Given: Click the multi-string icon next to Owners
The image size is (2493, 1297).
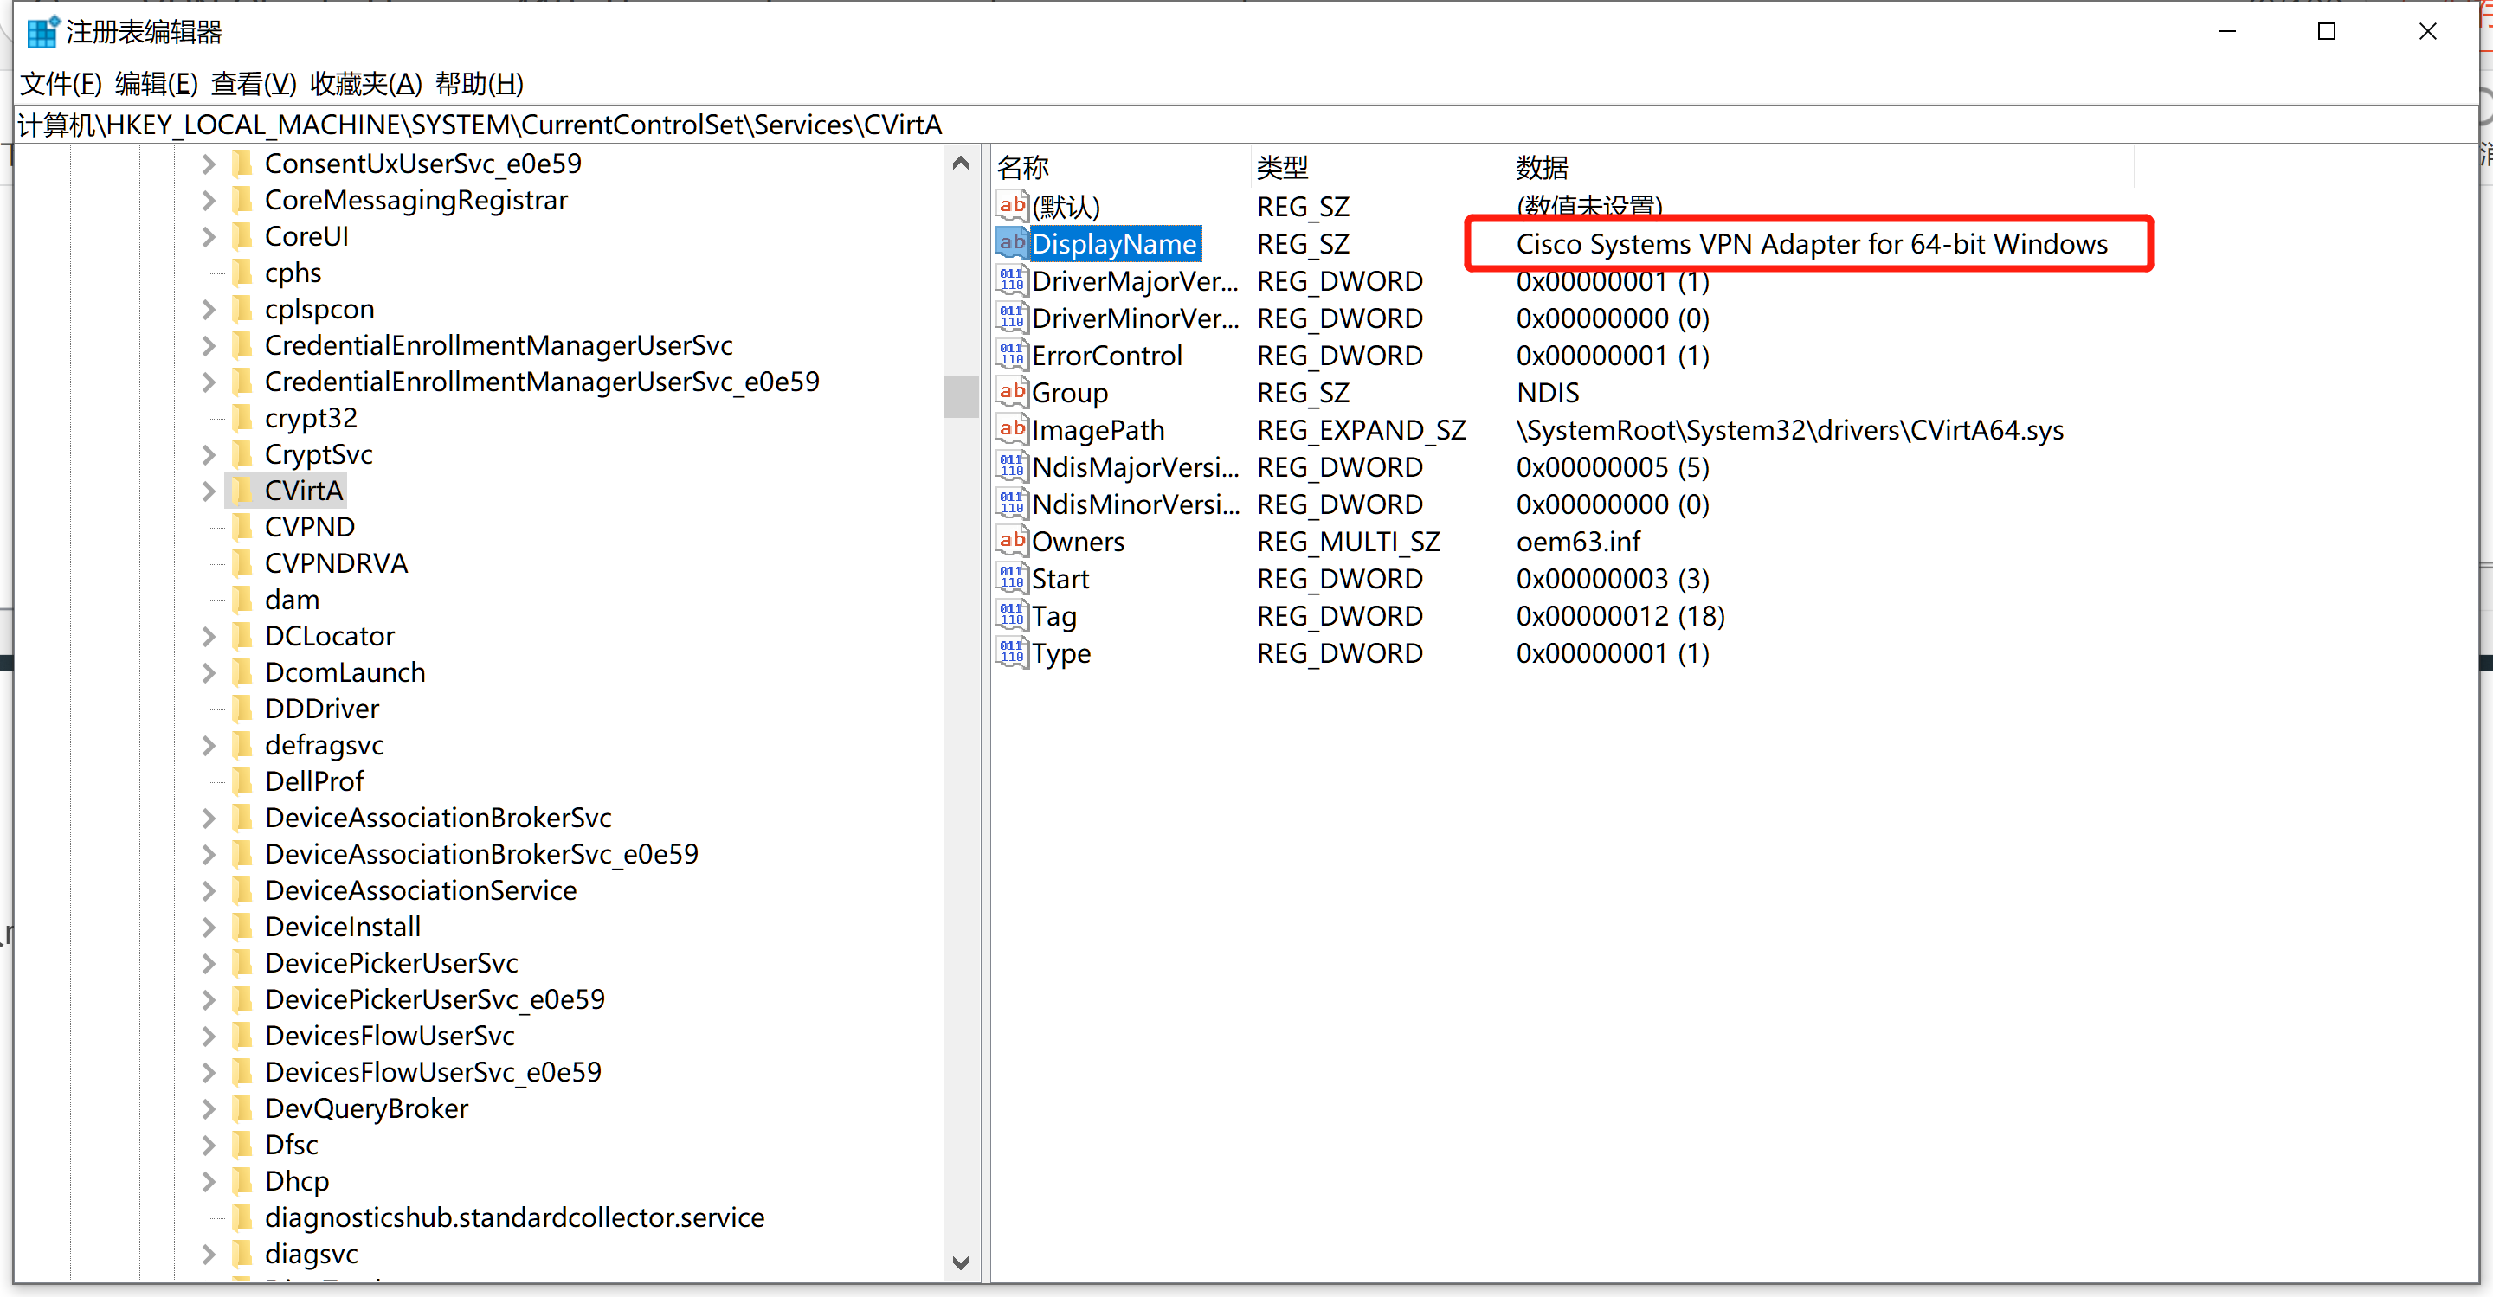Looking at the screenshot, I should tap(1012, 541).
